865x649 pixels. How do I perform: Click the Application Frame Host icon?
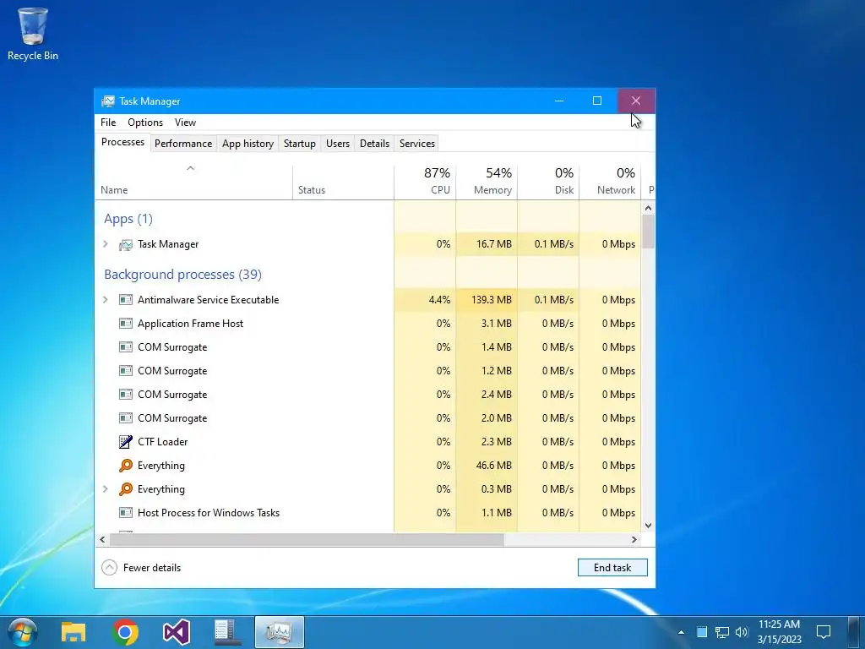(x=126, y=324)
